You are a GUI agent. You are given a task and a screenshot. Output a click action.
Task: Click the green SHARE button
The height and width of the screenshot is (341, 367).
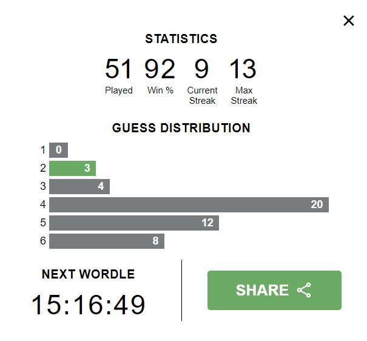(x=274, y=290)
